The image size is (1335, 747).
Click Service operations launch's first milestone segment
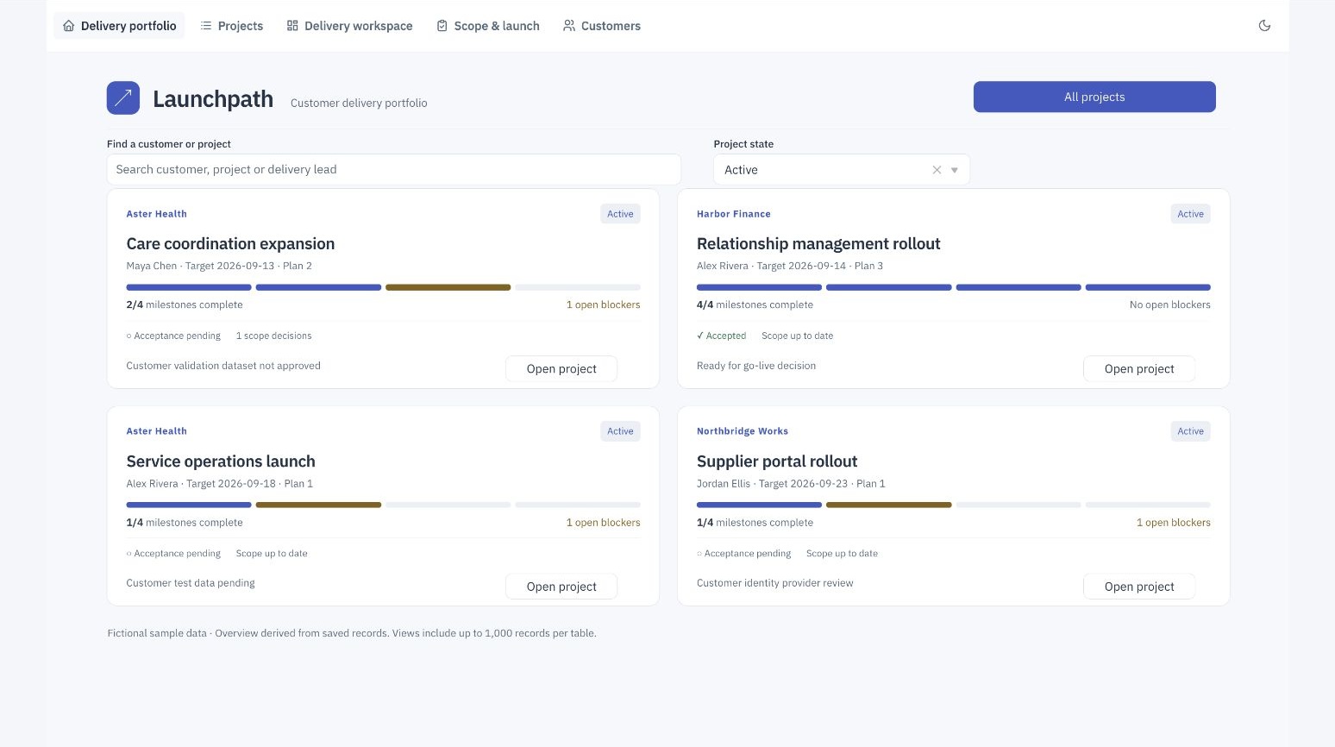coord(189,505)
